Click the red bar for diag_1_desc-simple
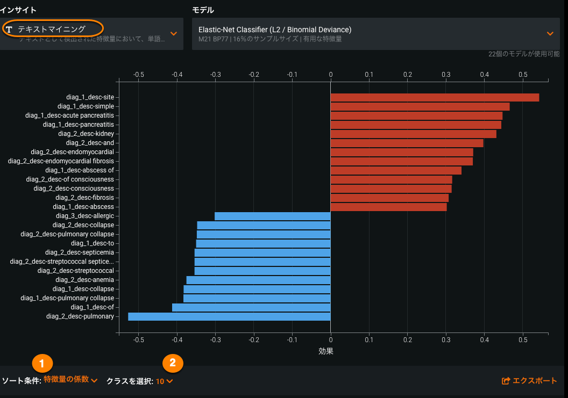Viewport: 568px width, 398px height. point(420,106)
